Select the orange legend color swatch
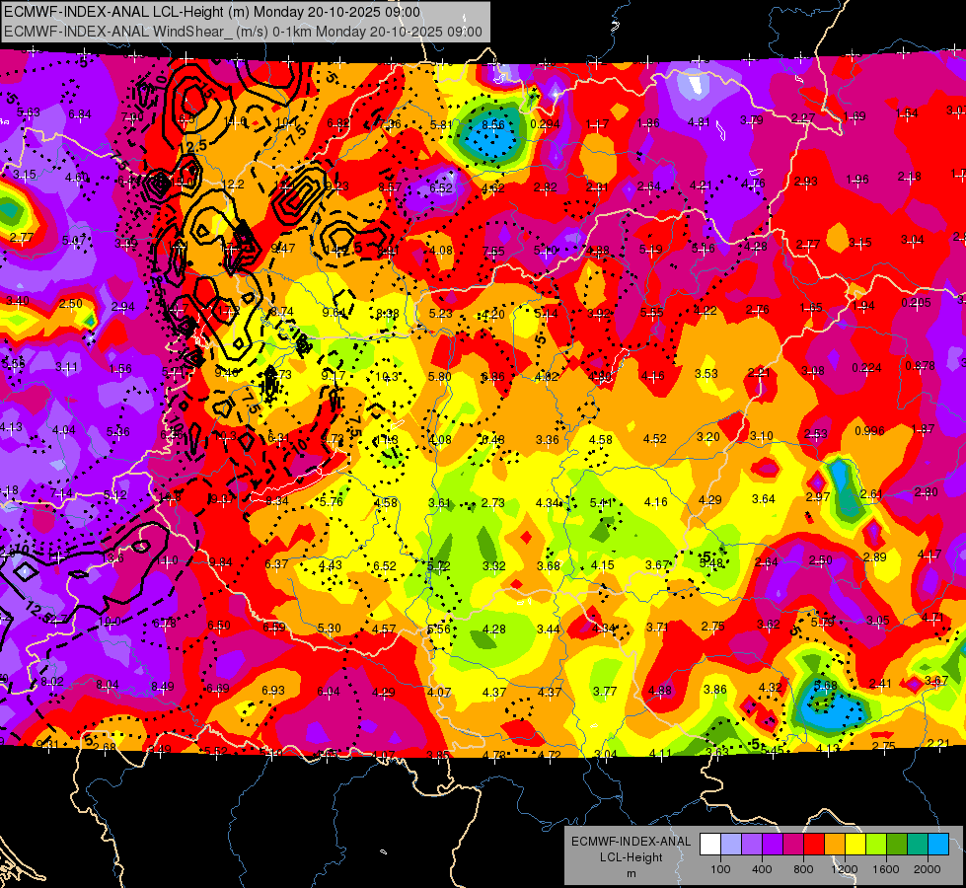 (x=835, y=844)
